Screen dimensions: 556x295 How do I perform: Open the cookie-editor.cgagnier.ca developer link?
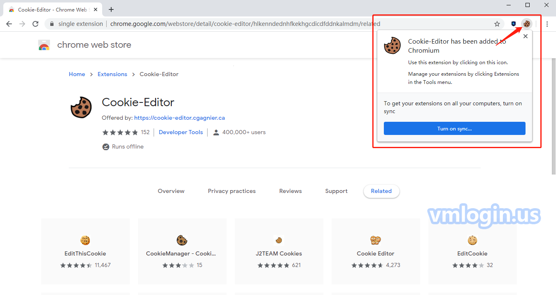click(x=180, y=118)
